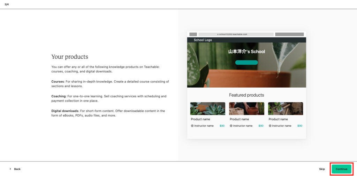Click the Featured products heading
This screenshot has width=357, height=176.
246,95
